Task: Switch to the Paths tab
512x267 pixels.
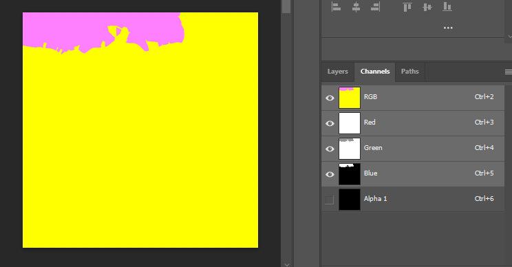Action: point(409,72)
